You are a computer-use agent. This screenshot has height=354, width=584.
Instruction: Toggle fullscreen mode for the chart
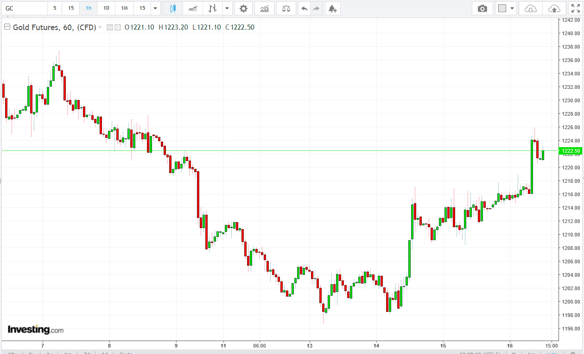tap(575, 8)
